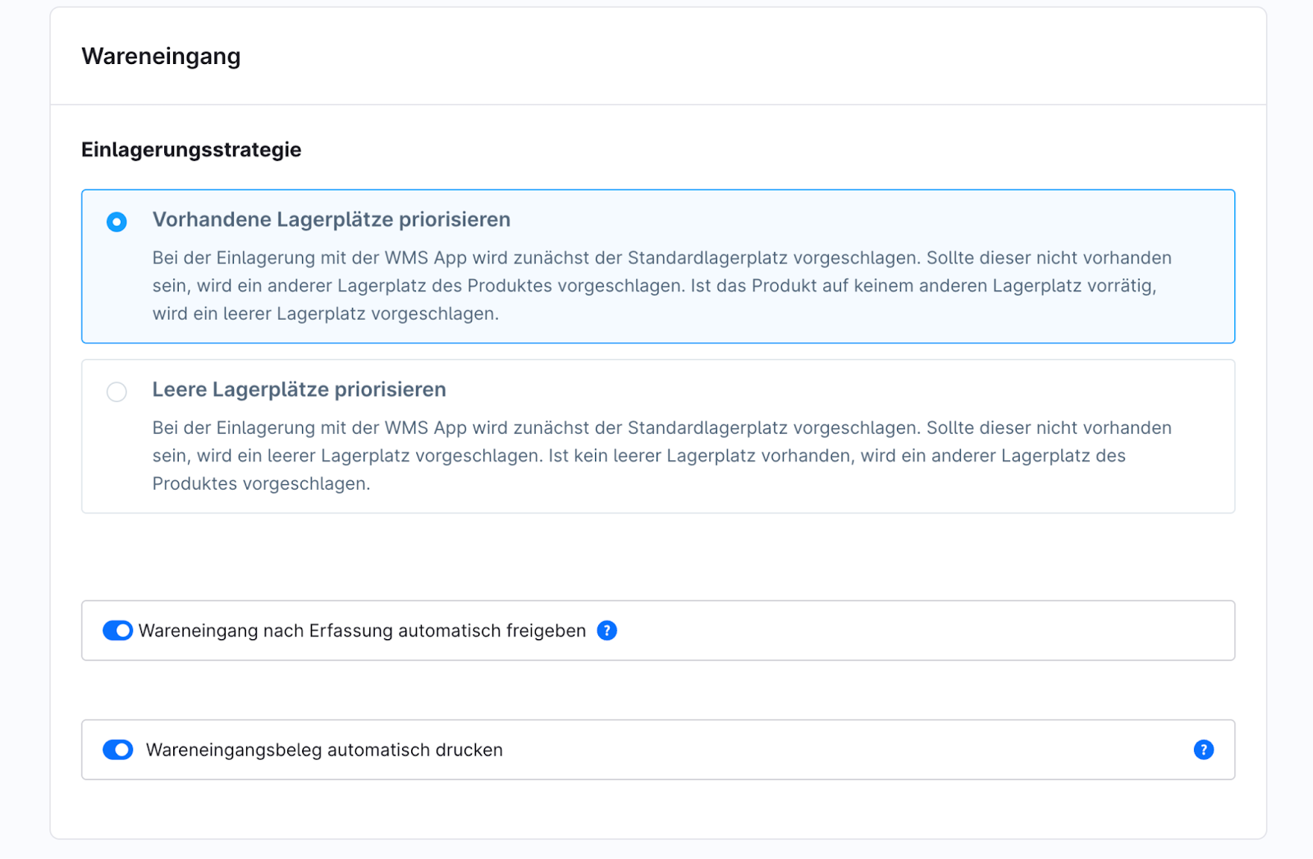Select the "Vorhandene Lagerplätze priorisieren" radio button

click(x=117, y=222)
